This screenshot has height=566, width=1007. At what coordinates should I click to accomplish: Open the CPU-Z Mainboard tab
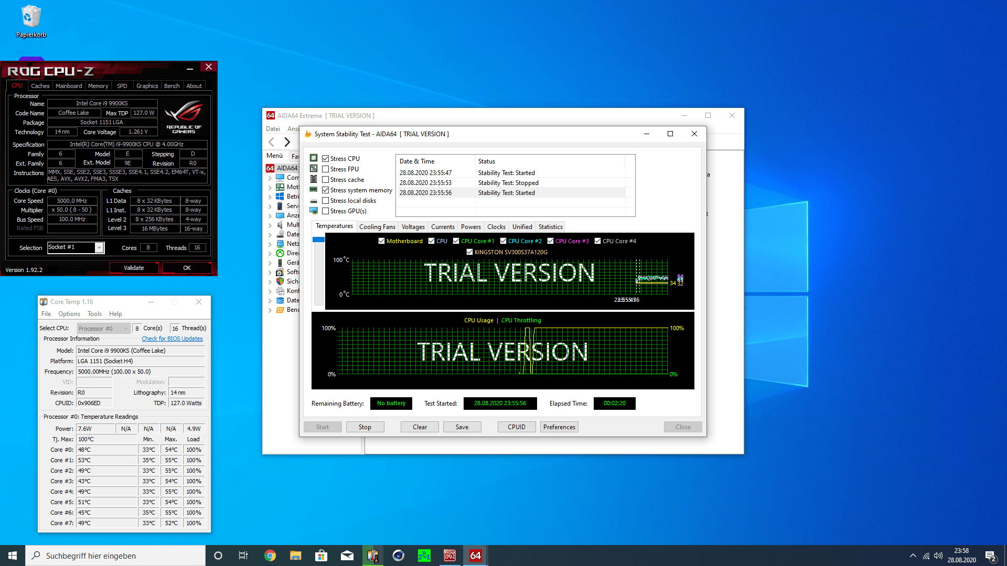coord(69,86)
